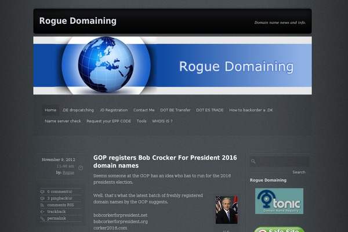
Task: Open How to backorder a .DK
Action: (x=251, y=110)
